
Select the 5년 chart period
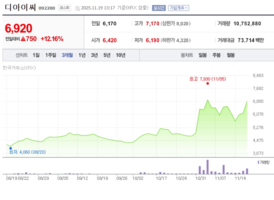pyautogui.click(x=107, y=55)
